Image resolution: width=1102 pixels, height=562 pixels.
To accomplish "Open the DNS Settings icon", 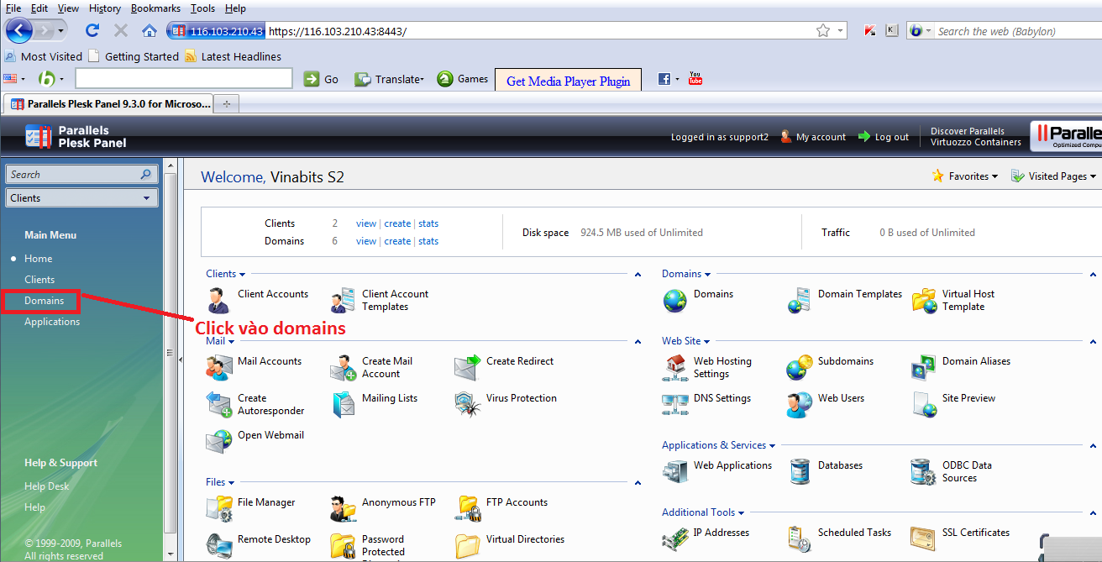I will click(674, 405).
